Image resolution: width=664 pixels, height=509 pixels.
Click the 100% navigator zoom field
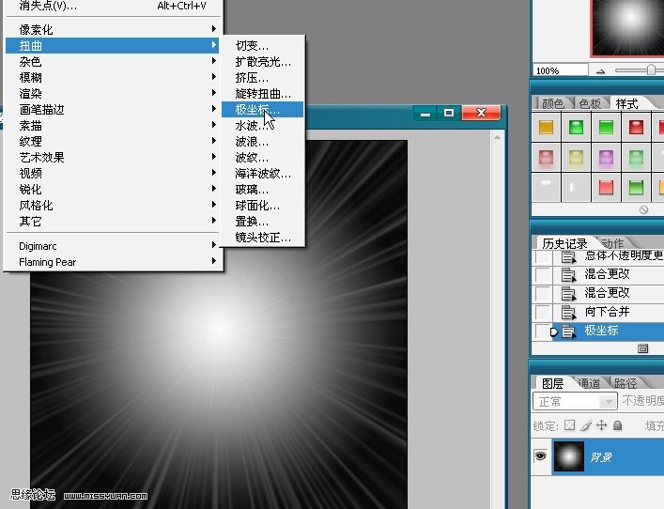point(560,70)
